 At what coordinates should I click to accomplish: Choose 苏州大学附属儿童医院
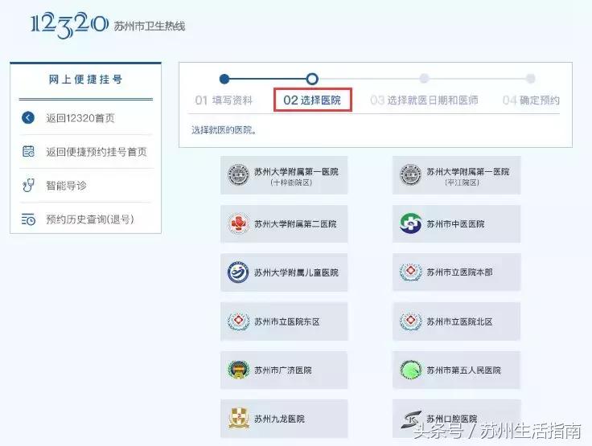tap(284, 272)
